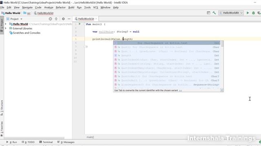
Task: Select Scratches and Consoles
Action: click(27, 33)
